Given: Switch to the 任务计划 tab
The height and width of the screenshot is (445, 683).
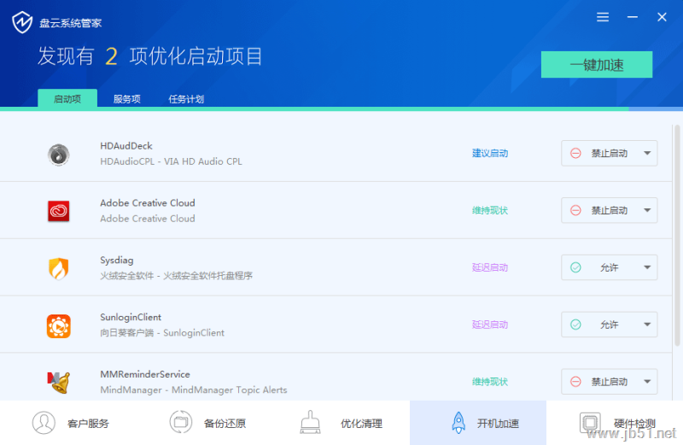Looking at the screenshot, I should [x=186, y=99].
